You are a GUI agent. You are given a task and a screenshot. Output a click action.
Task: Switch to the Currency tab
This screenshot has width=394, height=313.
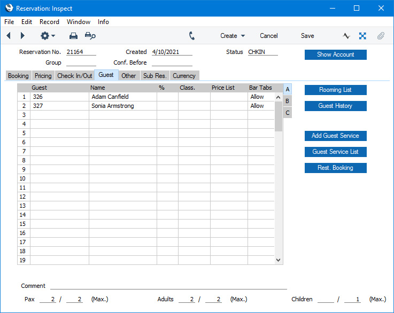tap(184, 75)
